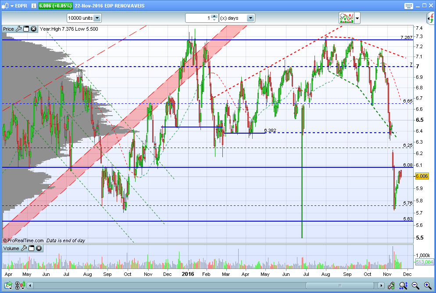Click the Year:High 7.376 Low 5.500 text
Viewport: 436px width, 293px height.
click(x=69, y=29)
